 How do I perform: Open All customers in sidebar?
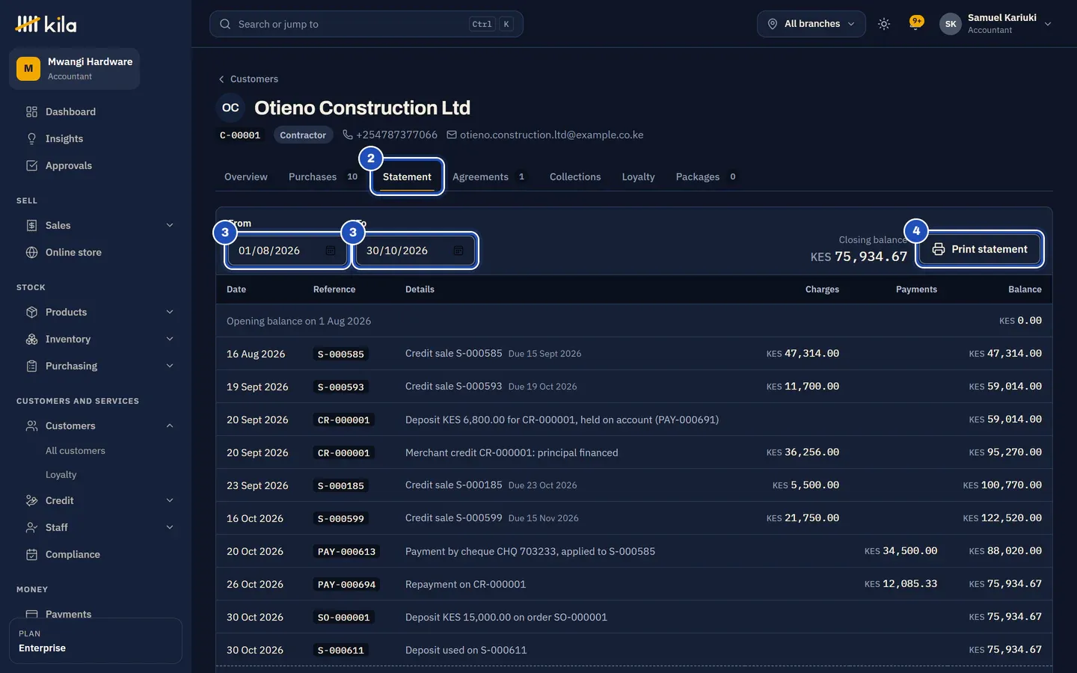point(76,451)
